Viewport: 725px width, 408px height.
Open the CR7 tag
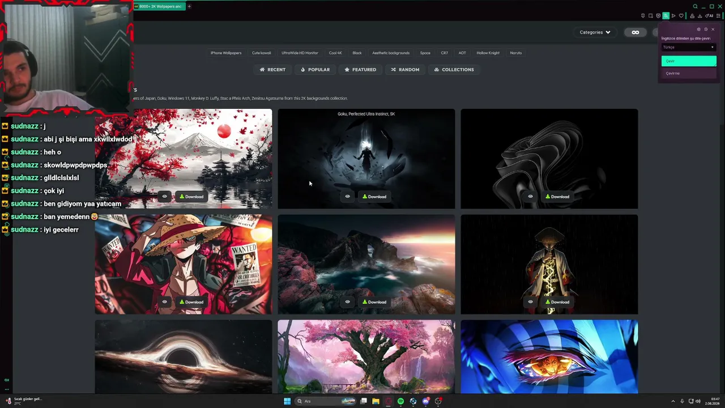click(445, 53)
